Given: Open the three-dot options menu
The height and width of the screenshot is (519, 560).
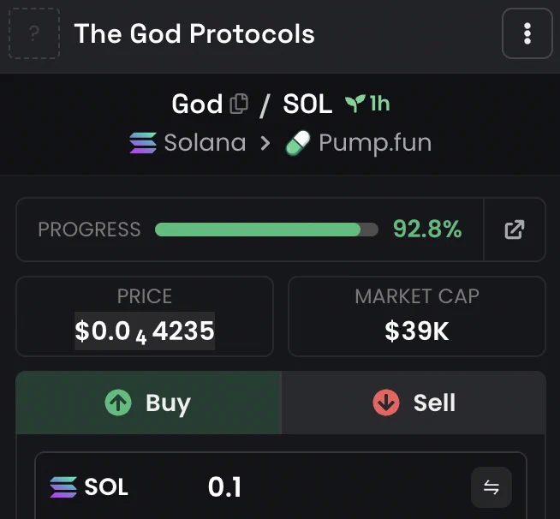Looking at the screenshot, I should (x=527, y=33).
